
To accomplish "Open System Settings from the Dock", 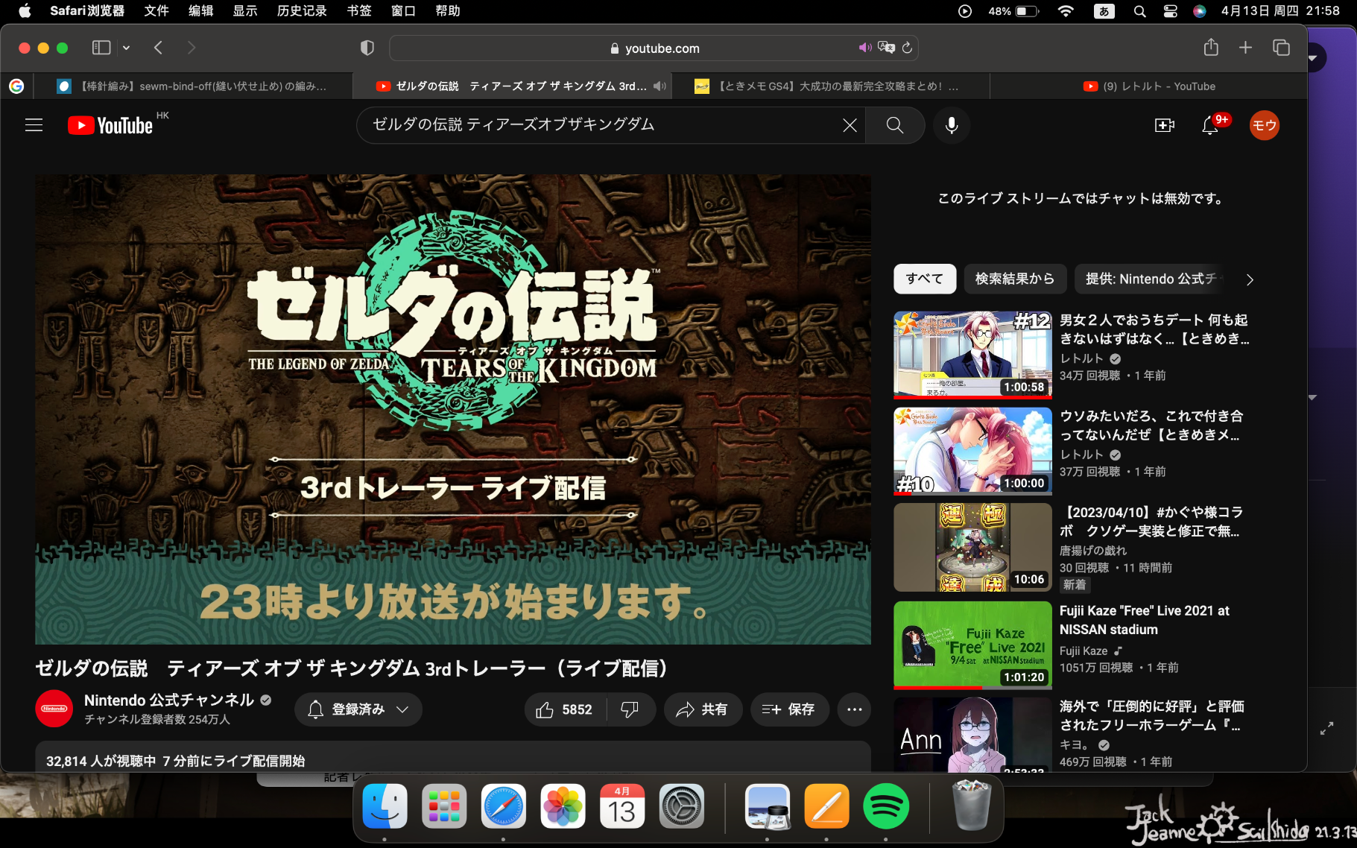I will (681, 806).
